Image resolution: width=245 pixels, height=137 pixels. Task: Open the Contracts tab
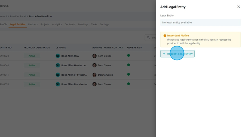click(70, 24)
